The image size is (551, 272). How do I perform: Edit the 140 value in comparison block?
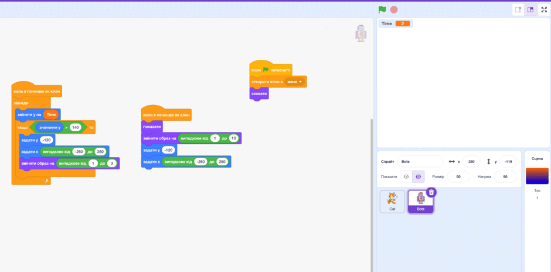pyautogui.click(x=76, y=127)
